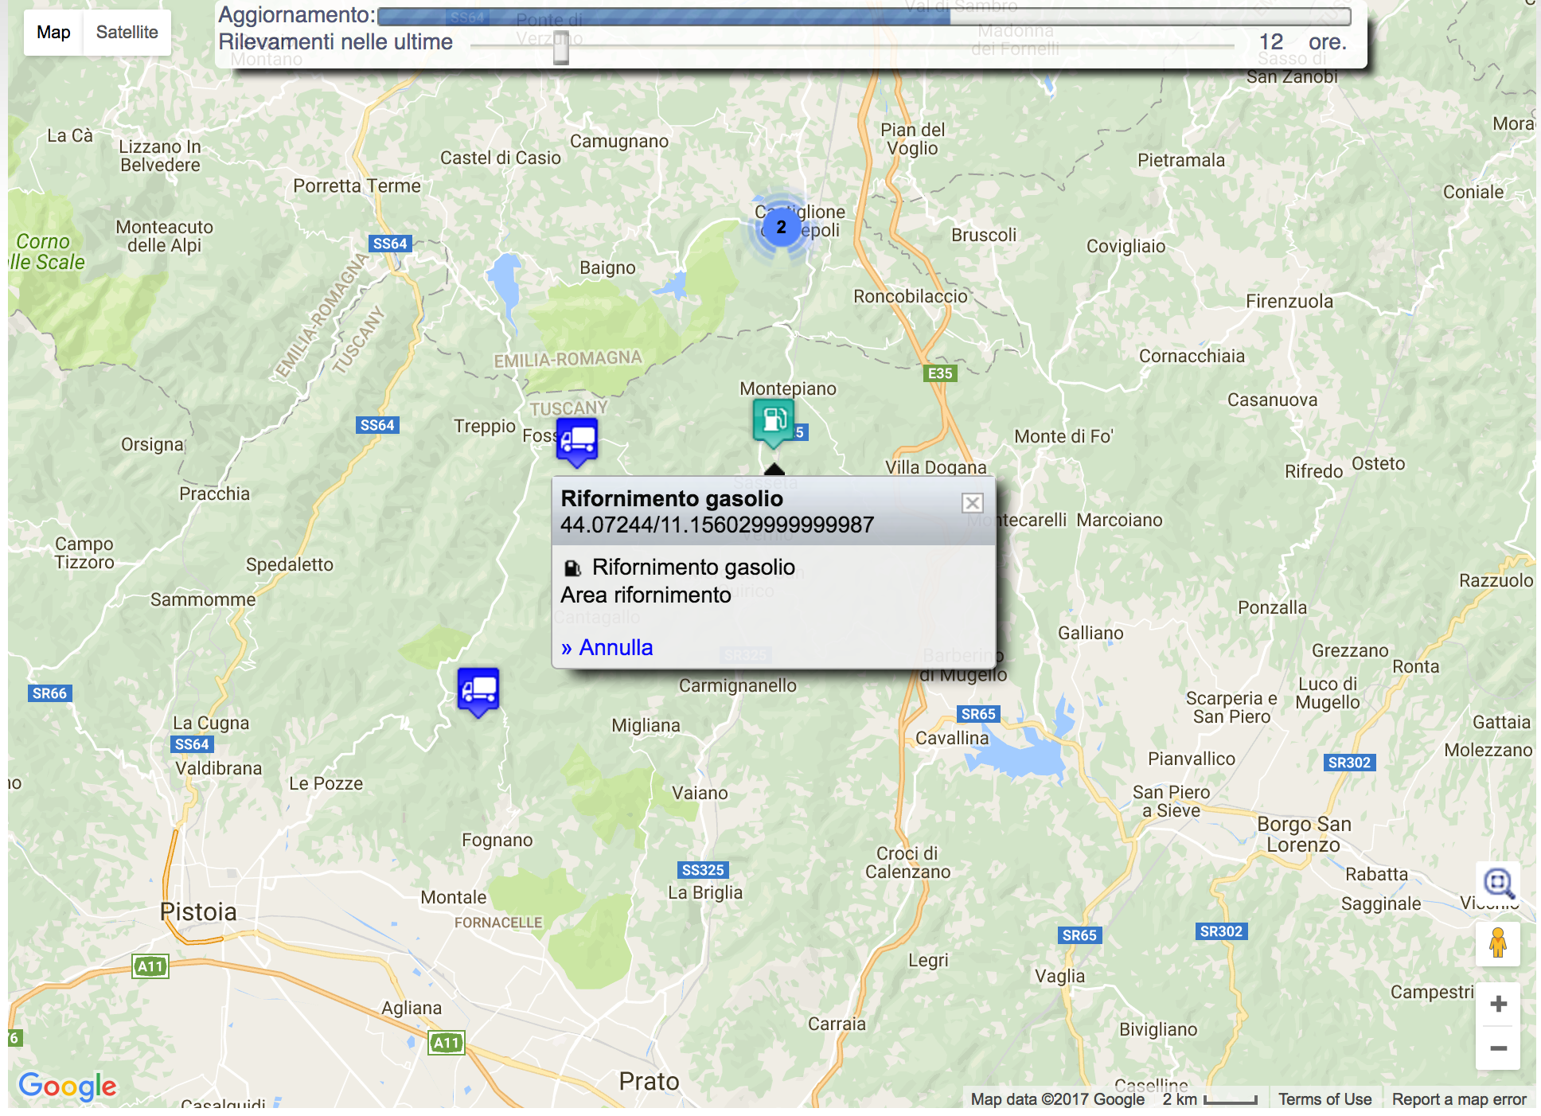Click the SR302 shield near Saggionale
Screen dimensions: 1541x1116
[x=1221, y=931]
